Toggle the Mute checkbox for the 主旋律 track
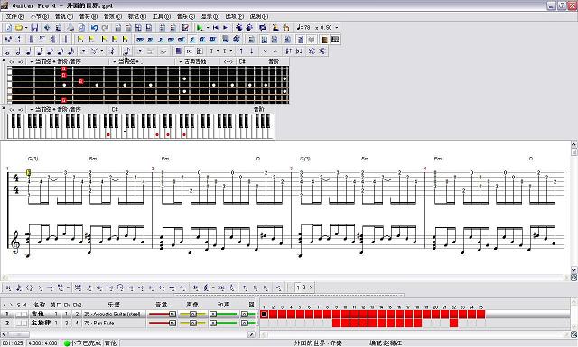The height and width of the screenshot is (347, 578). (x=24, y=323)
